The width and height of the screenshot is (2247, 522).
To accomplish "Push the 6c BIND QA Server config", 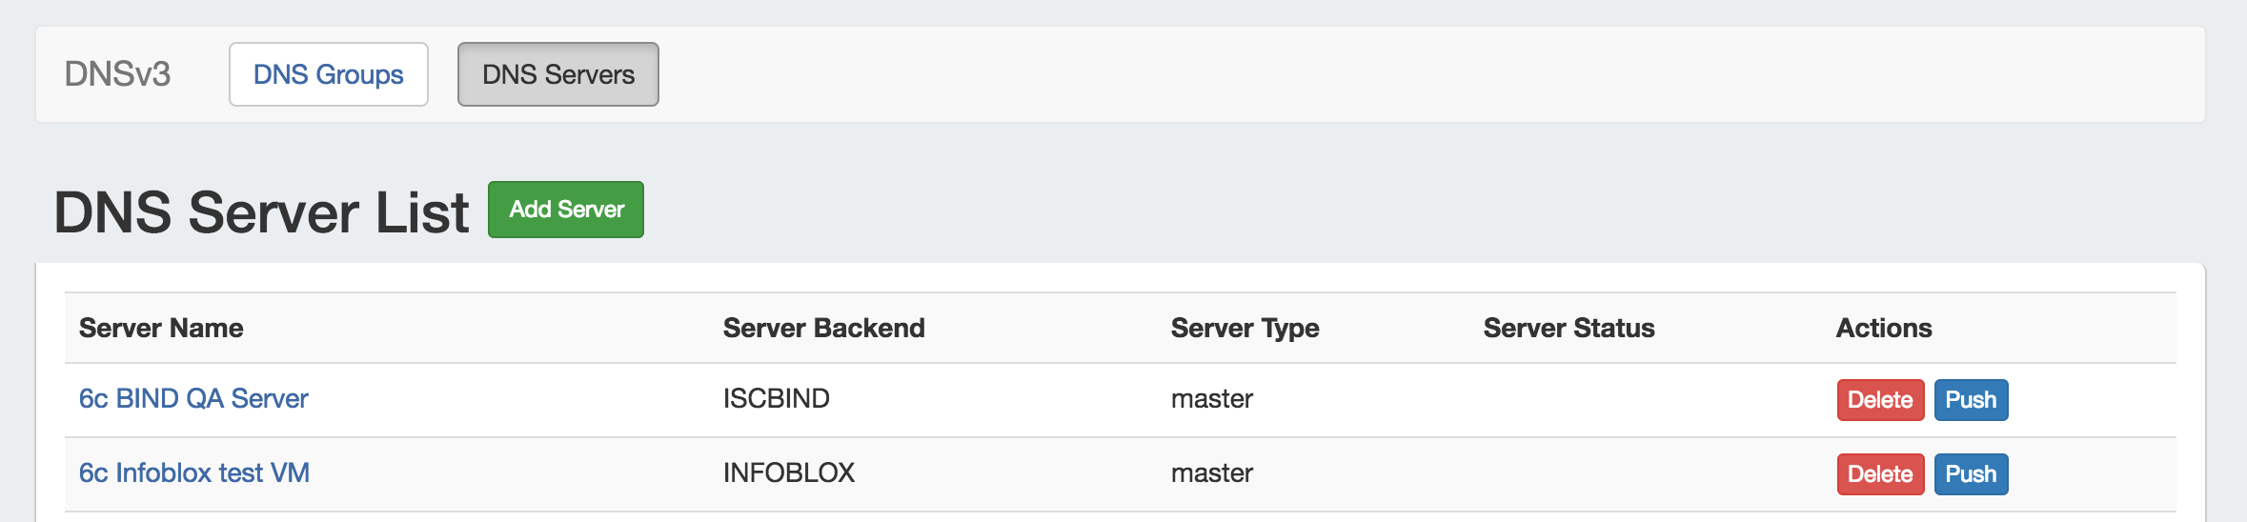I will 1970,400.
